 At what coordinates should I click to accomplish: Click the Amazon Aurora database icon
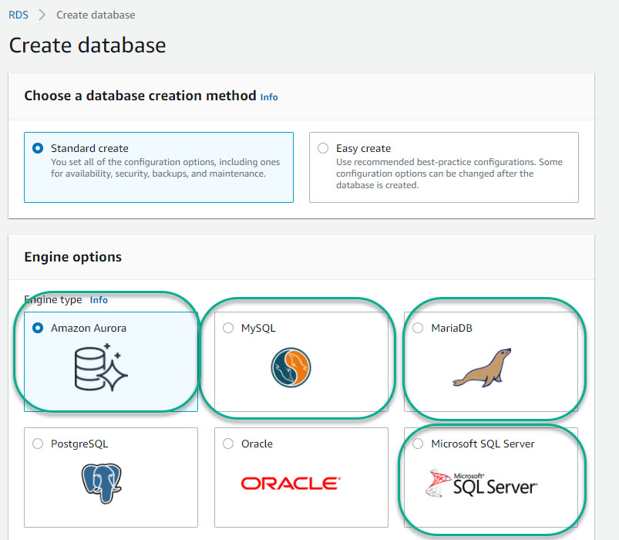click(x=101, y=367)
